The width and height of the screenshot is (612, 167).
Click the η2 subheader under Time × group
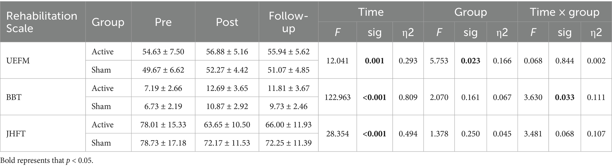point(596,32)
